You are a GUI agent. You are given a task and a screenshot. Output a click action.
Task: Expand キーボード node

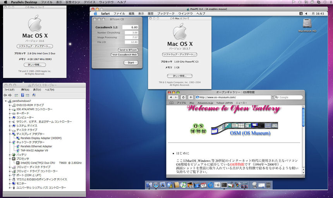click(x=10, y=113)
